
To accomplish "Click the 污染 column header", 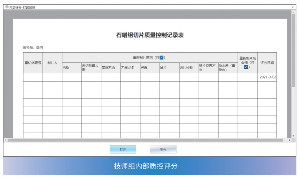I will pyautogui.click(x=72, y=68).
